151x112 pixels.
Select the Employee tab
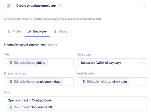[37, 31]
